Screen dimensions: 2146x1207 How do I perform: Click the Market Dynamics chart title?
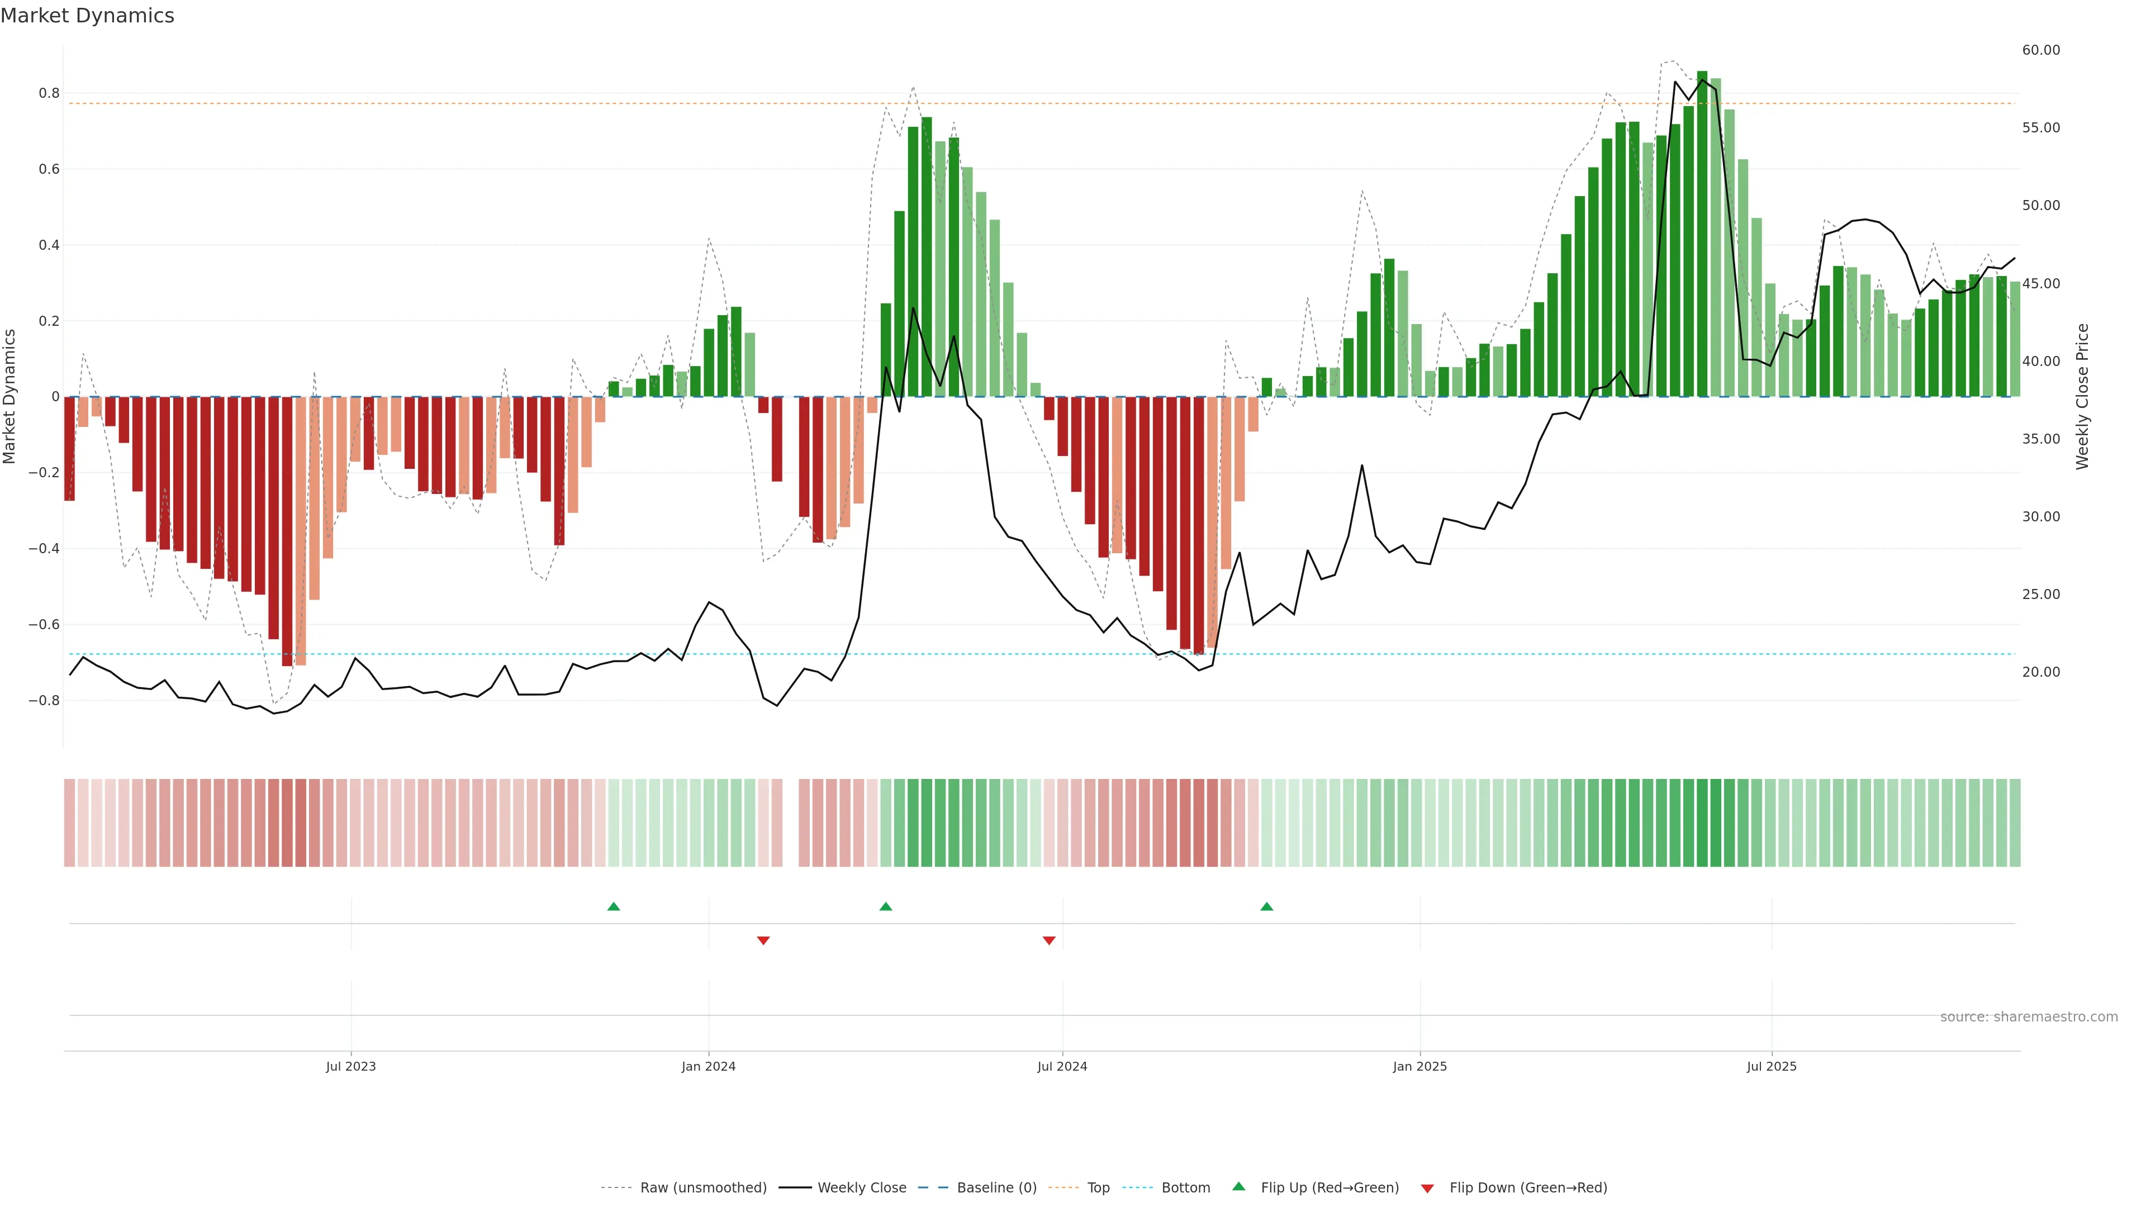click(88, 16)
